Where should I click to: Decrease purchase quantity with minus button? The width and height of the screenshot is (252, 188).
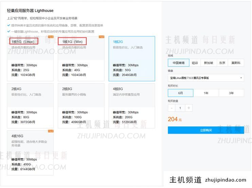(172, 108)
